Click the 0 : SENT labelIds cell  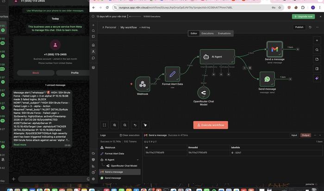[276, 153]
